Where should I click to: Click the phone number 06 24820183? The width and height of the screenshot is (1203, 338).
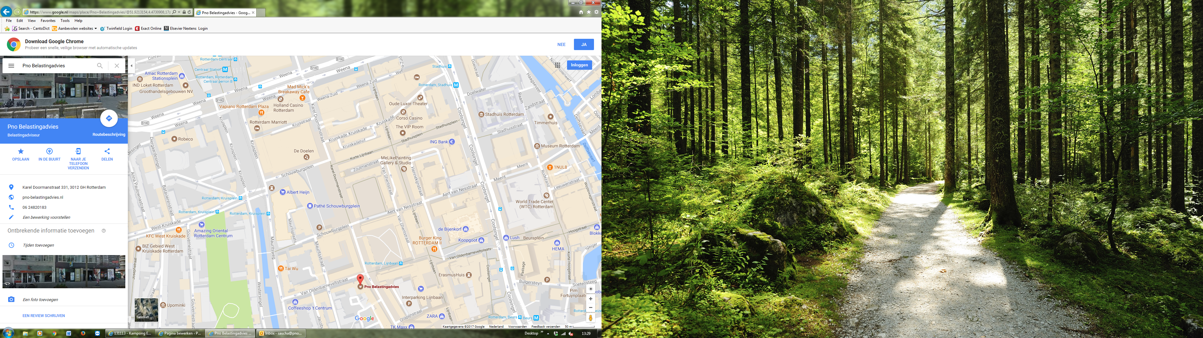[x=34, y=207]
